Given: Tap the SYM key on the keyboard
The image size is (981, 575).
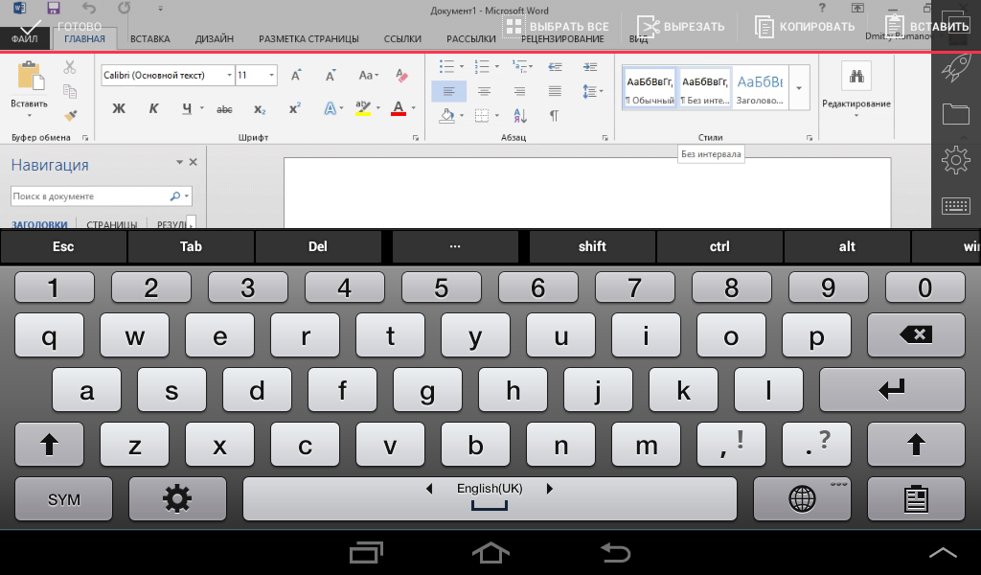Looking at the screenshot, I should tap(64, 499).
